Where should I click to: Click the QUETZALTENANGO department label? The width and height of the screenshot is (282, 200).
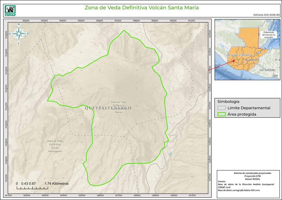coord(108,108)
